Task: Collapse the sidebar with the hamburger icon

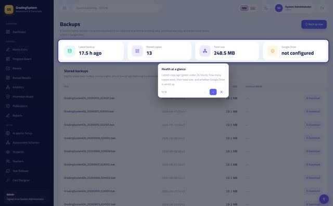Action: (x=65, y=8)
